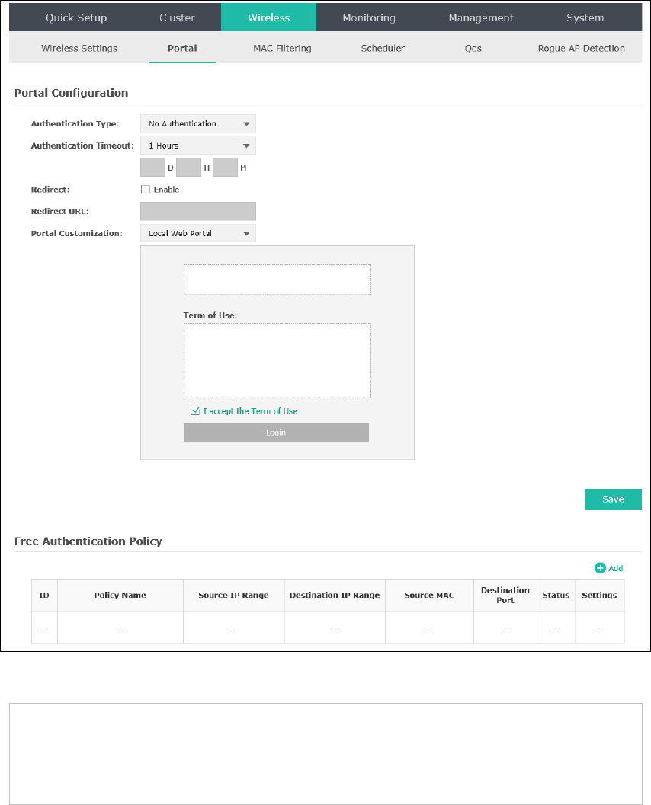Viewport: 651px width, 805px height.
Task: Go to the Quick Setup tab
Action: coord(76,18)
